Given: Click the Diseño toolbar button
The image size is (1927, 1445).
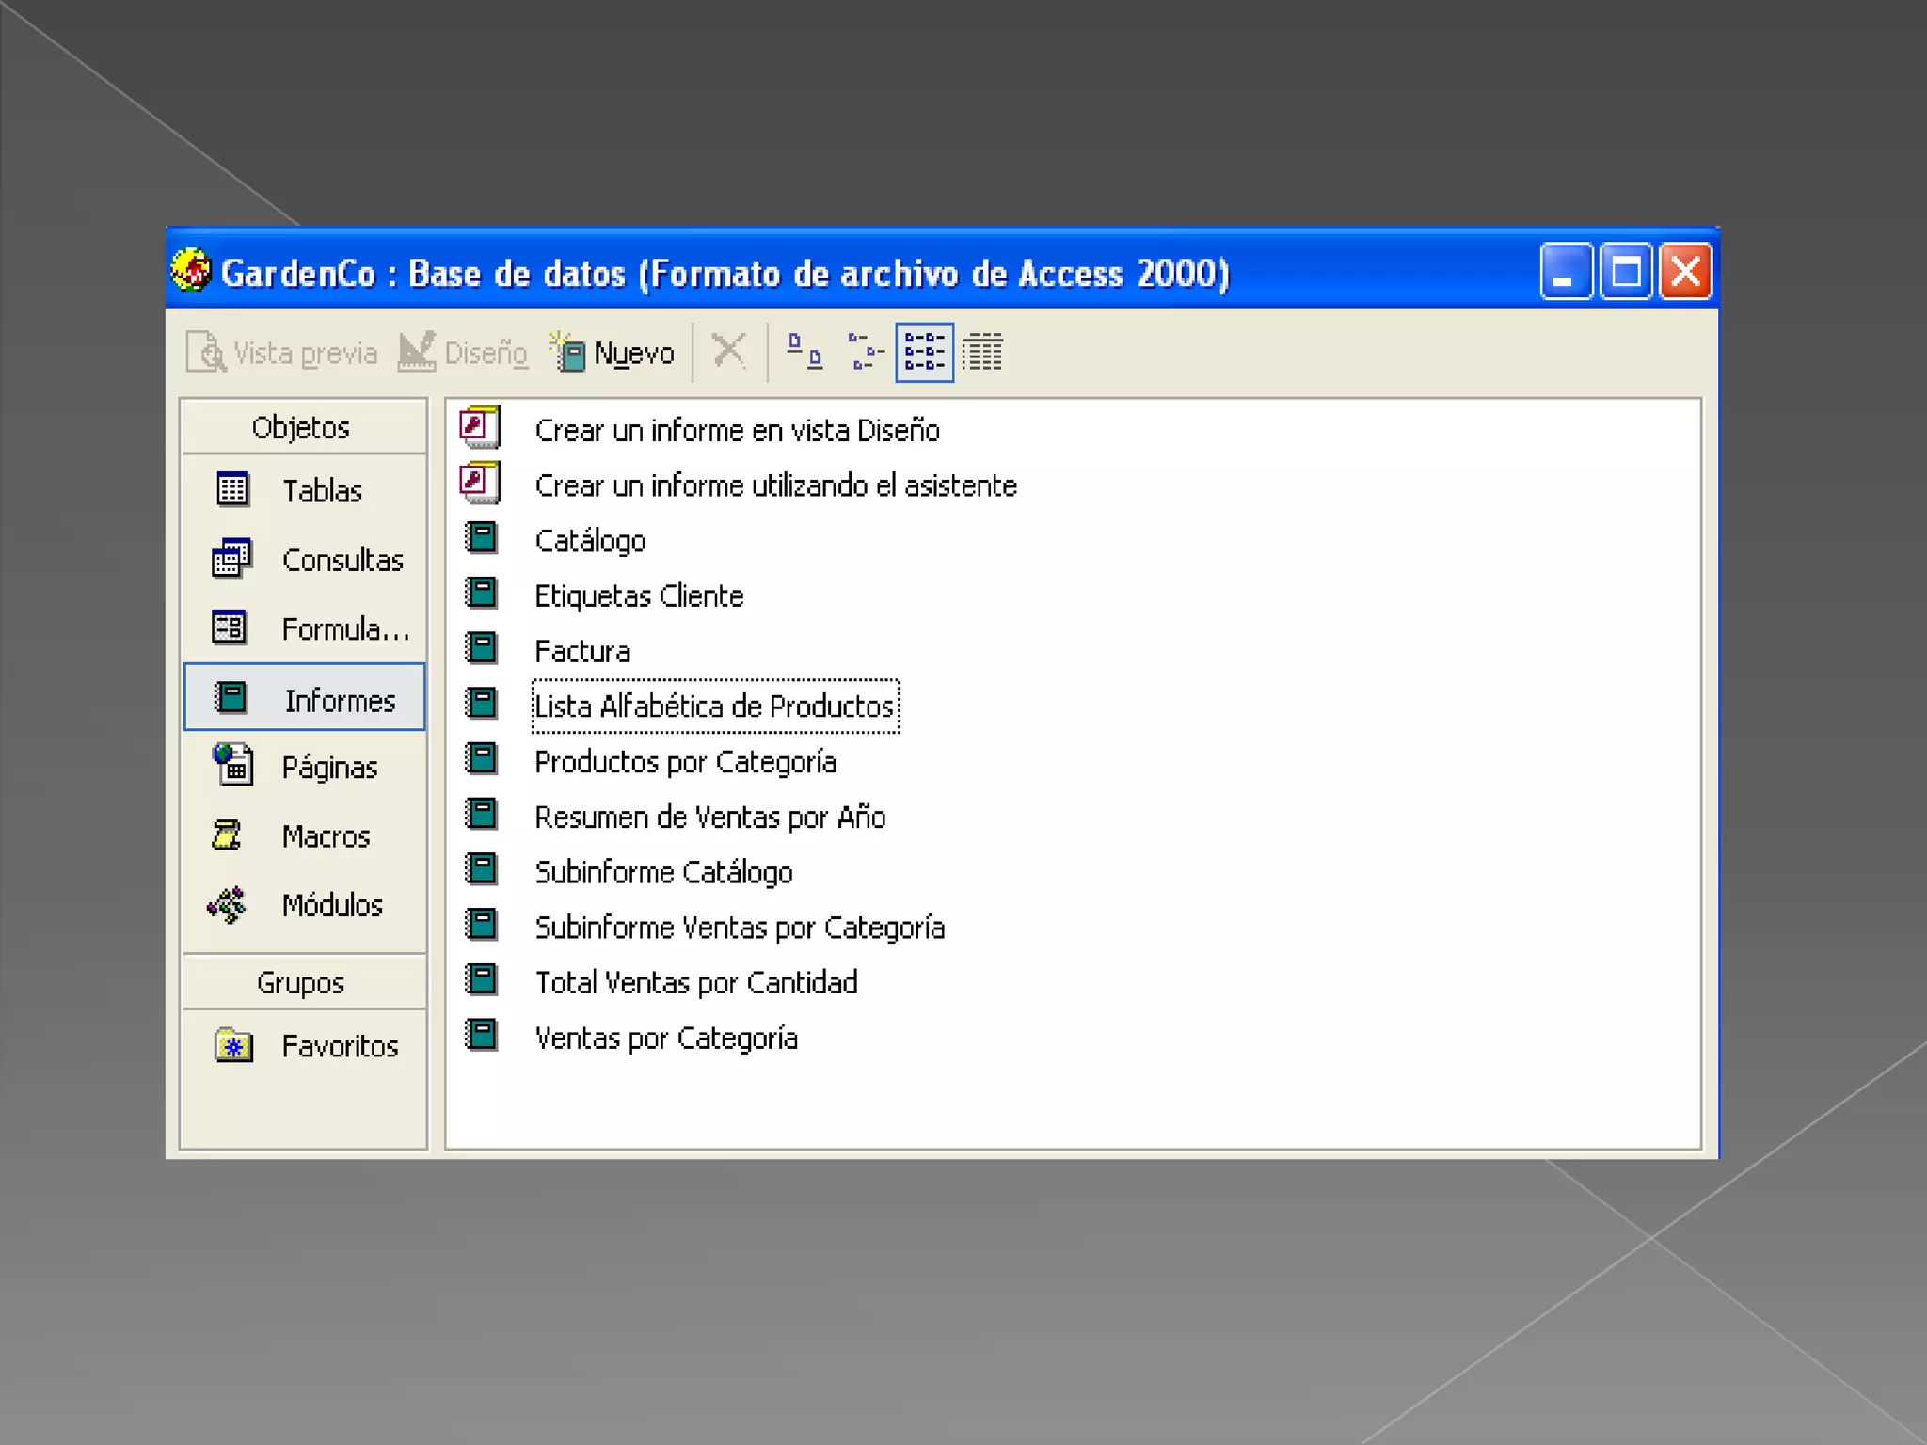Looking at the screenshot, I should pyautogui.click(x=463, y=353).
